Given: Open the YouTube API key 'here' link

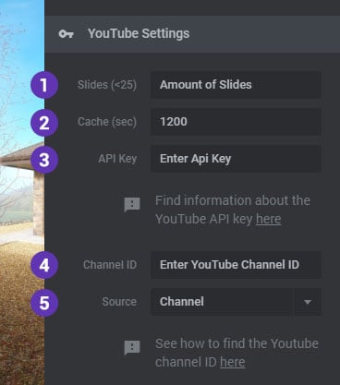Looking at the screenshot, I should pyautogui.click(x=268, y=219).
